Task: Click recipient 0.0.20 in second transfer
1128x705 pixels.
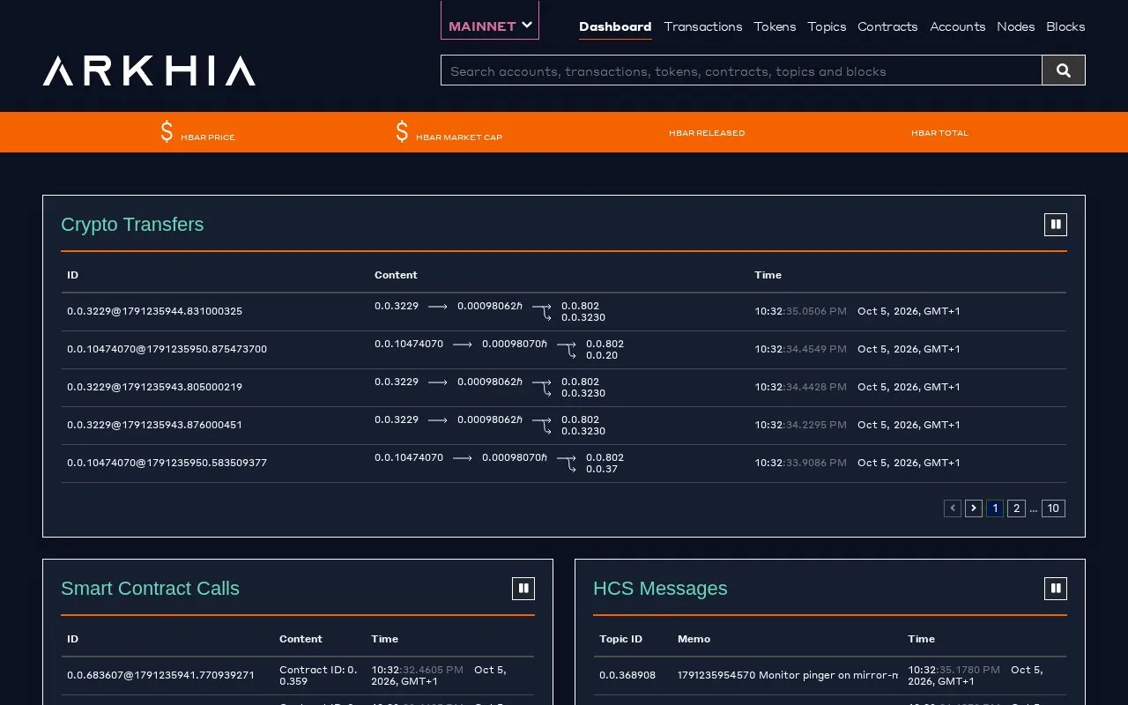Action: 602,355
